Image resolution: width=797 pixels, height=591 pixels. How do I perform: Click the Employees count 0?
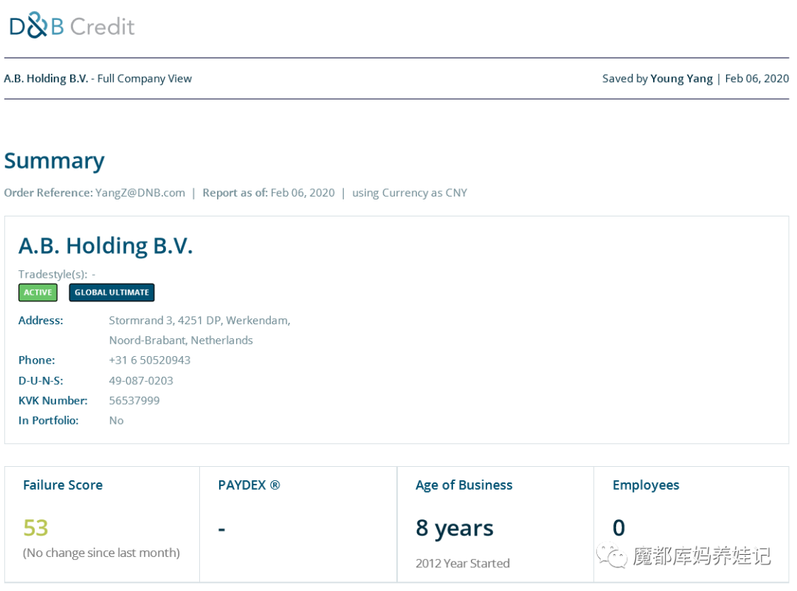[x=618, y=528]
